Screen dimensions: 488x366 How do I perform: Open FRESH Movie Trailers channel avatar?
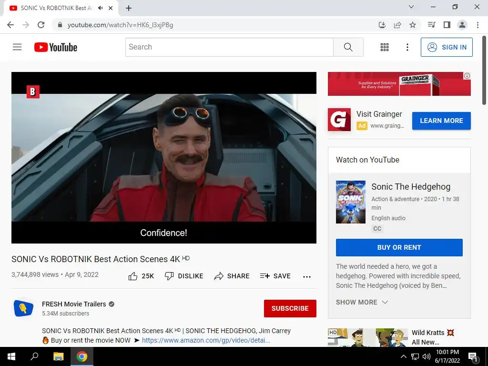pos(24,308)
